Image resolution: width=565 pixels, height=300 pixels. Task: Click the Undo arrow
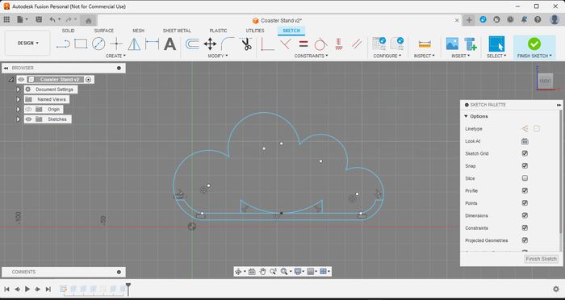click(52, 20)
